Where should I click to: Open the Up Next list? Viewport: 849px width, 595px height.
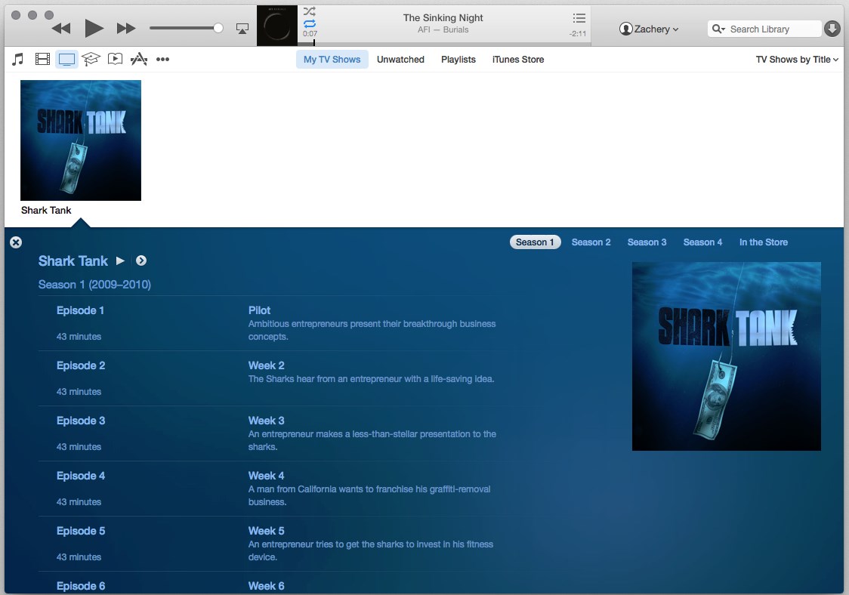pyautogui.click(x=579, y=18)
